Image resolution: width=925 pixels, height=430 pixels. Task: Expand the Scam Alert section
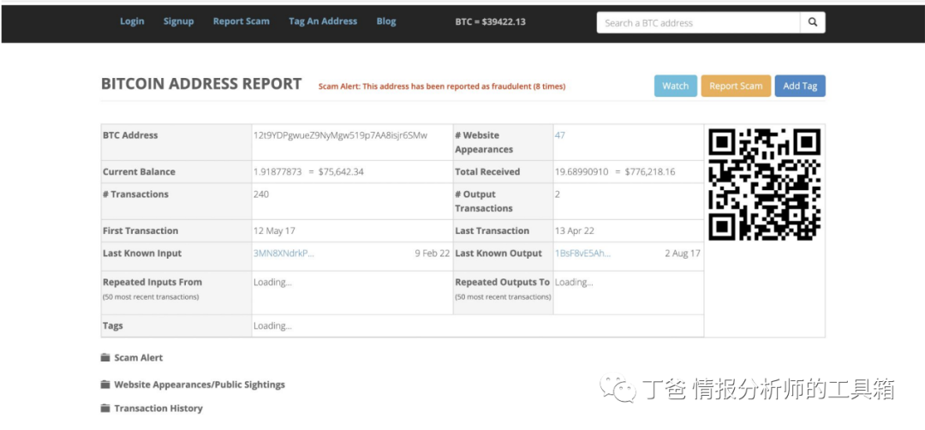[x=139, y=357]
